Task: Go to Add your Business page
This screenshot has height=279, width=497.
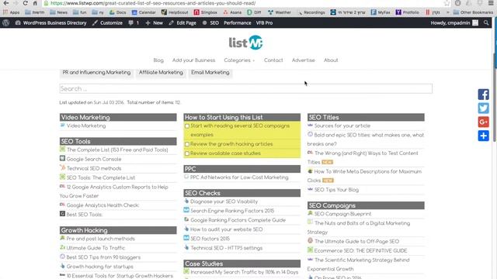Action: pyautogui.click(x=193, y=60)
